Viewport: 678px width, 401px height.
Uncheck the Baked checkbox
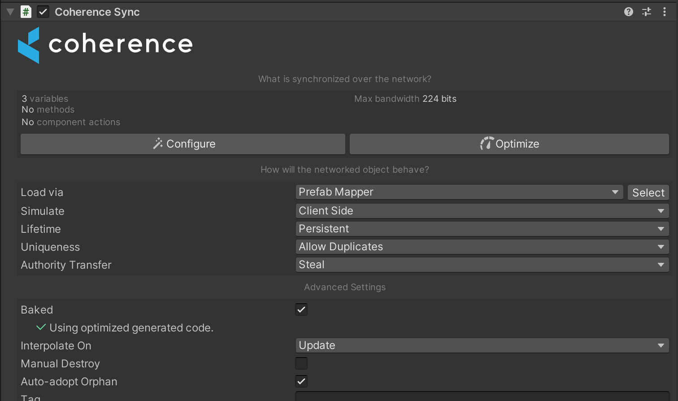click(301, 309)
